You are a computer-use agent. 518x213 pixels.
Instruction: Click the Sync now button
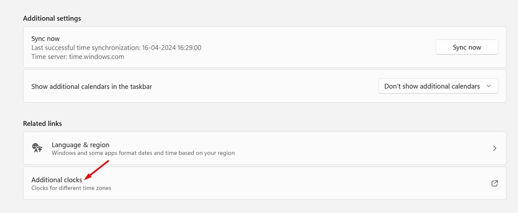(x=467, y=47)
